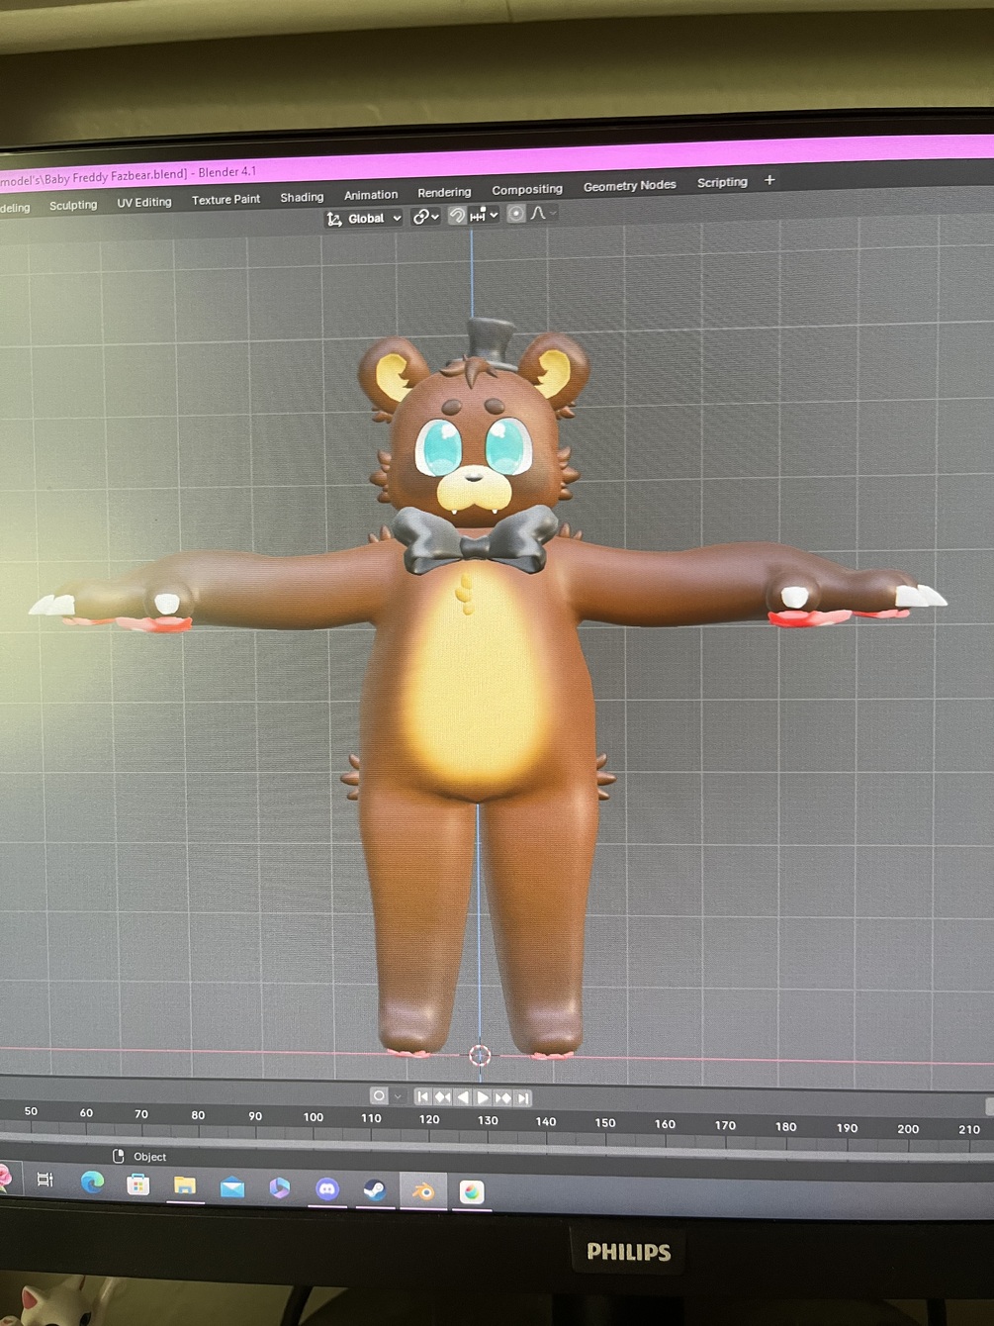Open the Scripting workspace tab
Screen dimensions: 994x1326
pos(722,182)
